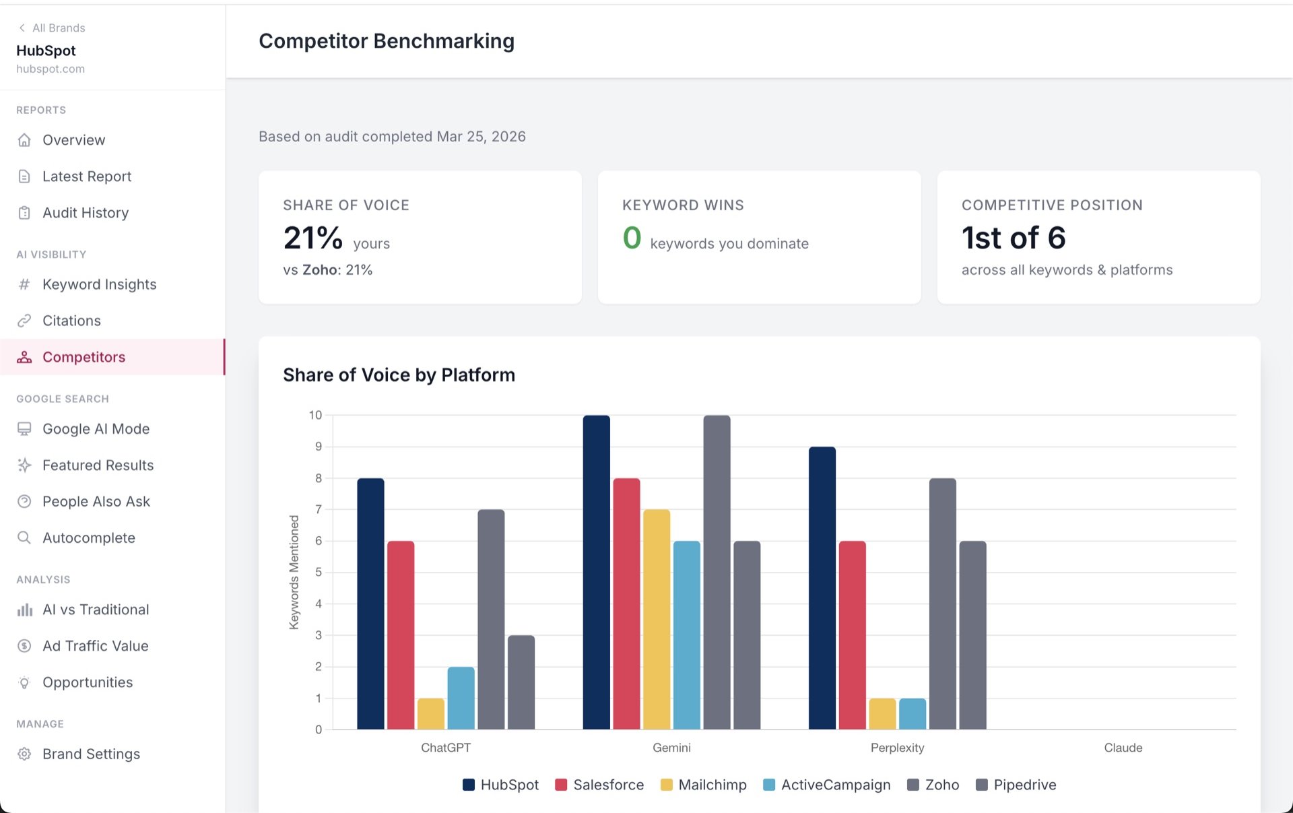1293x813 pixels.
Task: Click the Brand Settings gear icon
Action: (24, 754)
